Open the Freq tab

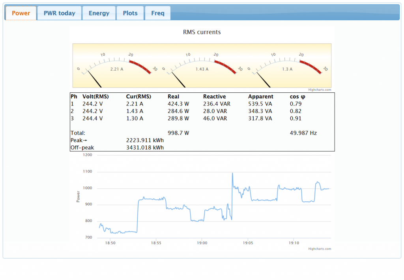(x=158, y=13)
